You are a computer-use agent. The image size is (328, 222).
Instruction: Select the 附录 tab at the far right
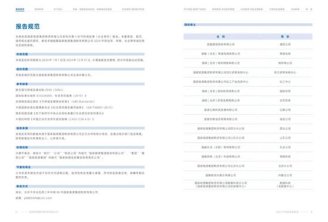click(x=309, y=9)
